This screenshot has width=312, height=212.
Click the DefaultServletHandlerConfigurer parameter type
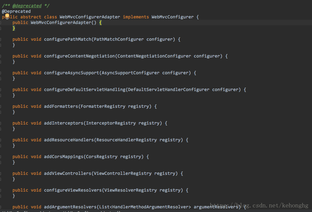168,90
